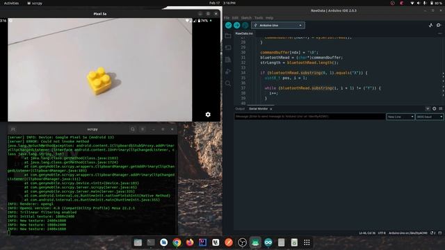Toggle autoscroll in the Serial Monitor panel
Viewport: 445px width, 250px height.
[428, 108]
